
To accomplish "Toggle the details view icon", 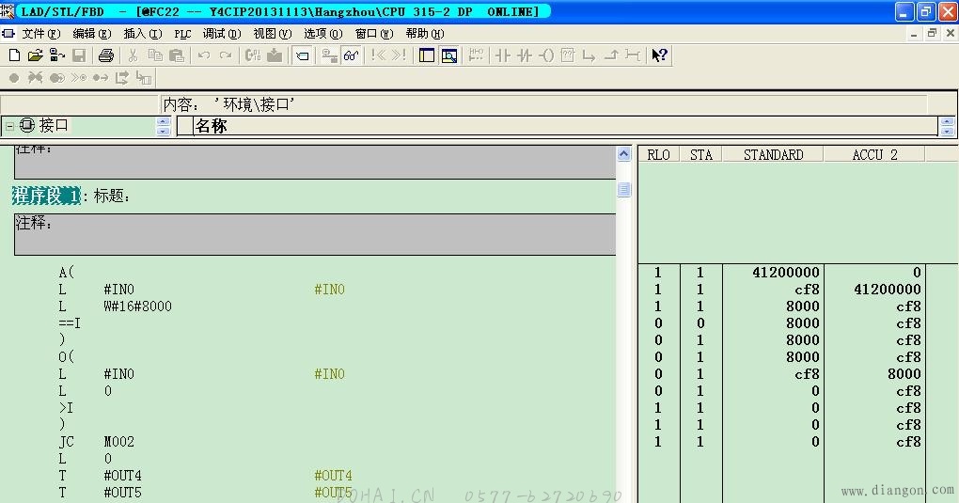I will point(449,55).
